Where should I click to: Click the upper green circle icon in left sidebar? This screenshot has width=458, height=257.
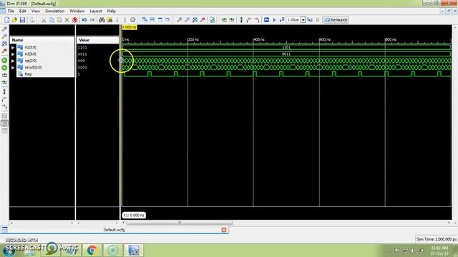(x=4, y=60)
